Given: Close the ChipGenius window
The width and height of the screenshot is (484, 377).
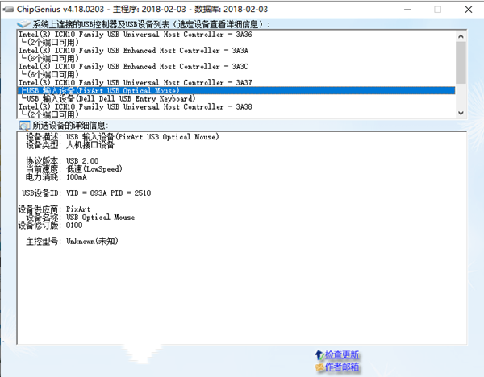Looking at the screenshot, I should tap(469, 10).
